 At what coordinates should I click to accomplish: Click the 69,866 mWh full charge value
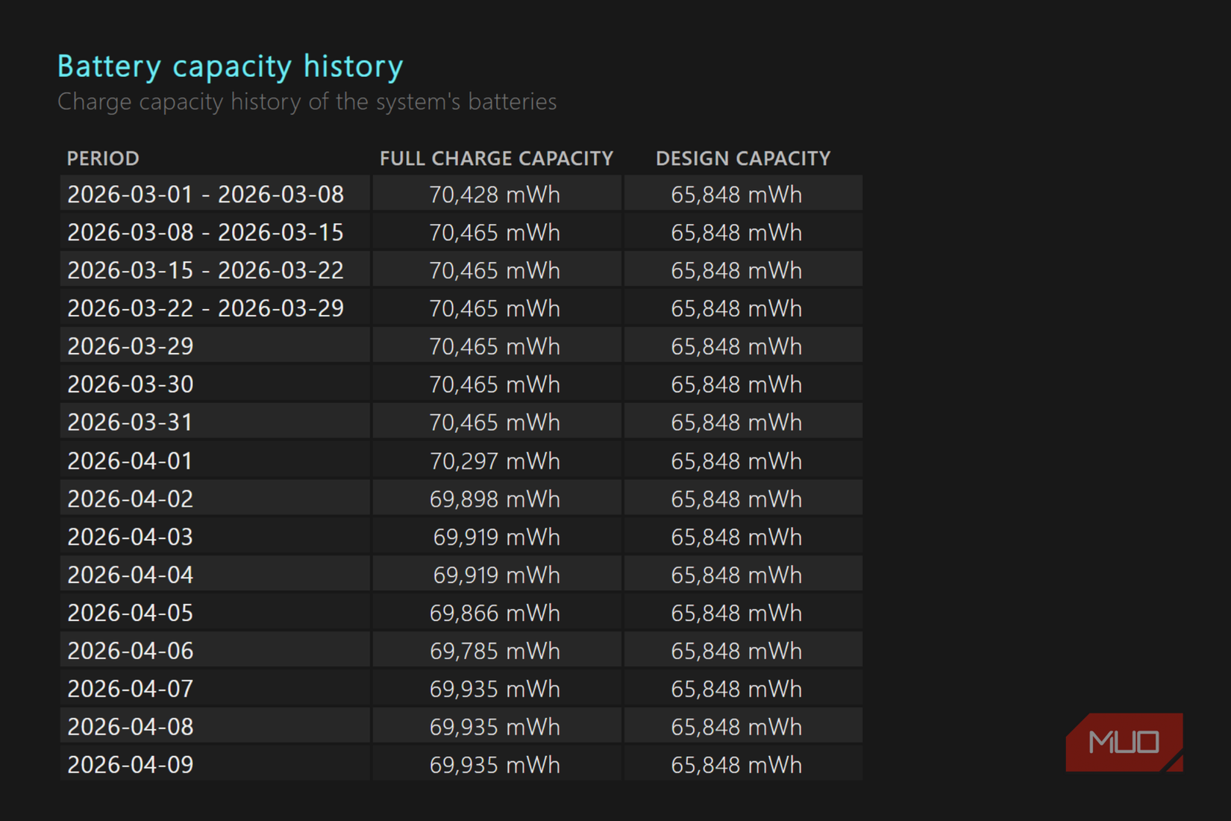(495, 613)
